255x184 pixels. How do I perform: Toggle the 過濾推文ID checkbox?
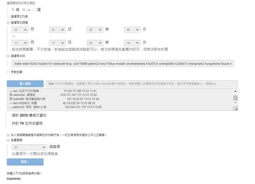[x=8, y=56]
